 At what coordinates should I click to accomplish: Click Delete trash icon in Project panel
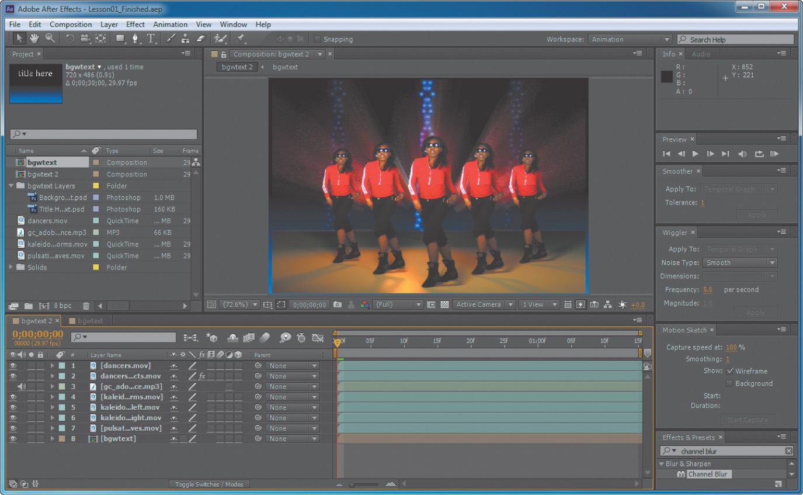[86, 306]
